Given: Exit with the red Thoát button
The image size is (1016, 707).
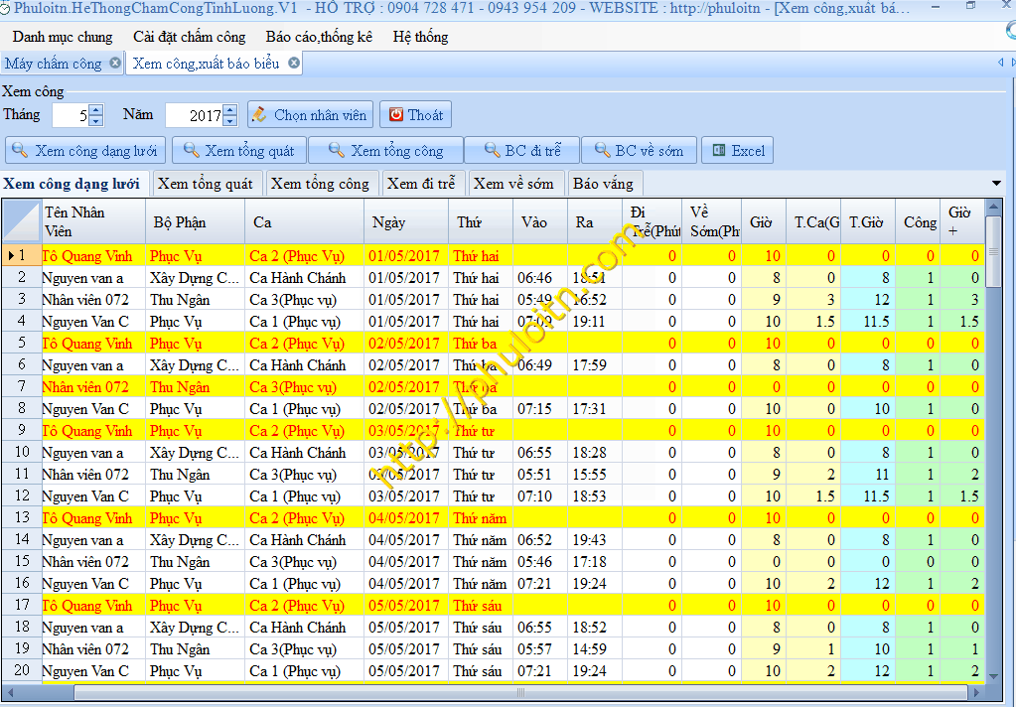Looking at the screenshot, I should click(x=415, y=115).
